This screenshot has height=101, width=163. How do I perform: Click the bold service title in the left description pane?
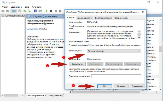point(40,22)
